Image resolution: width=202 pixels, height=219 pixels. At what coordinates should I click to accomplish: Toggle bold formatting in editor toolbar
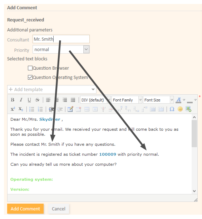[x=13, y=100]
